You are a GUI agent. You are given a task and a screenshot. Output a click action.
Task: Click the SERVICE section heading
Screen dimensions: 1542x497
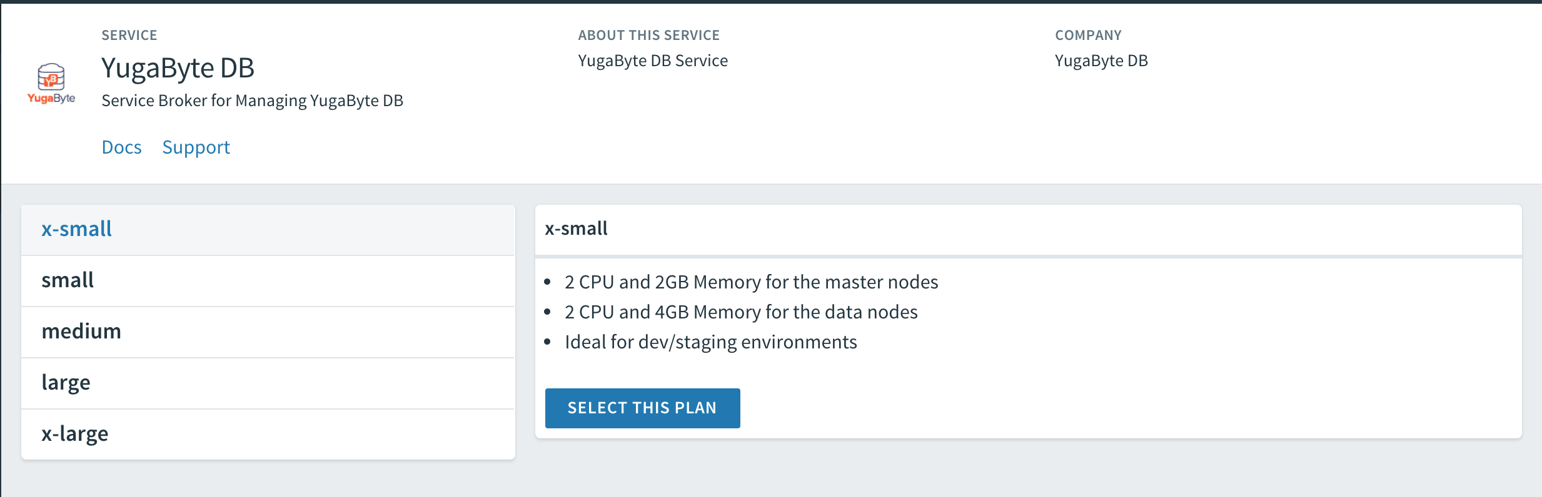click(x=129, y=35)
